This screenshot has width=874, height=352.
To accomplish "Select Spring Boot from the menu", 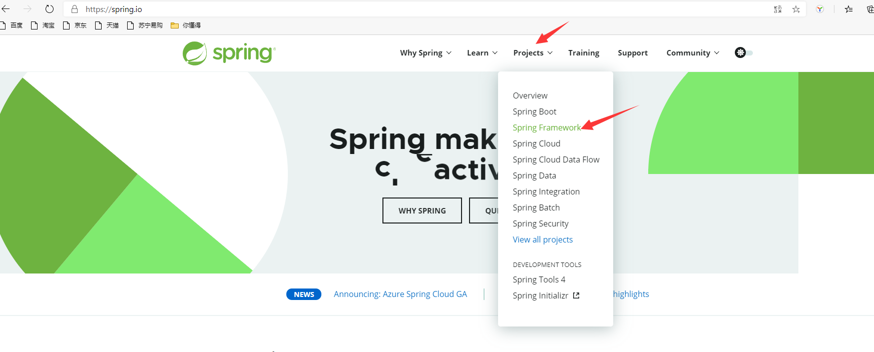I will tap(535, 111).
